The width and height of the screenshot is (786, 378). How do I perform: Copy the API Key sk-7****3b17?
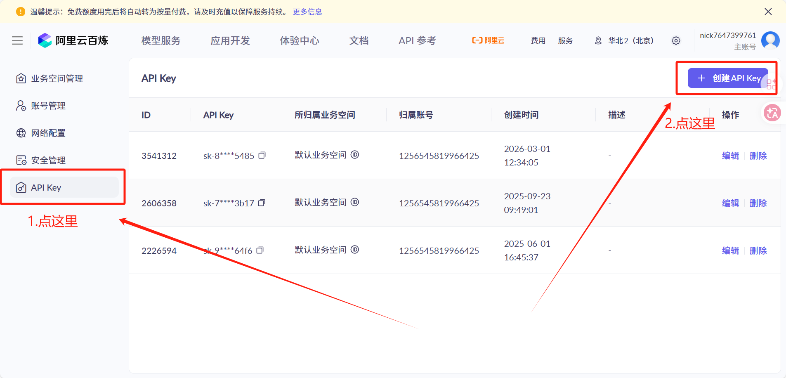point(262,203)
